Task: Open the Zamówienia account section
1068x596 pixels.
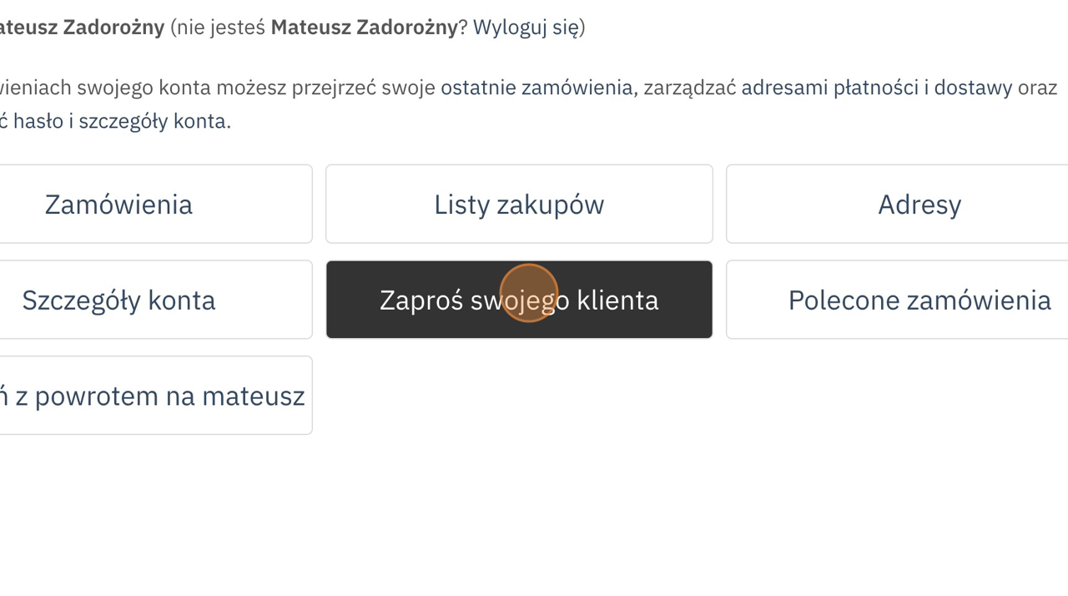Action: (x=118, y=205)
